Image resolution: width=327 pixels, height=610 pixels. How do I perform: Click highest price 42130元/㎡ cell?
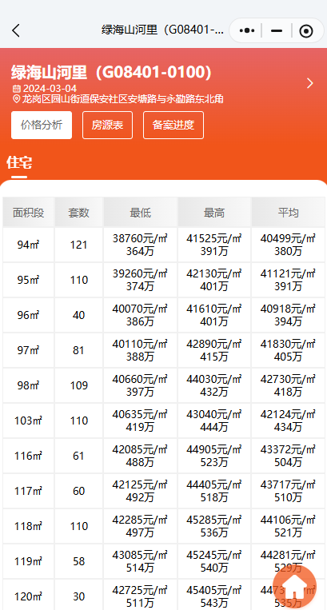(x=214, y=280)
